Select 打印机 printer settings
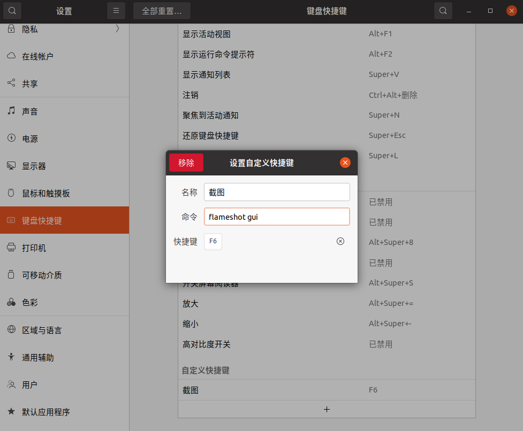 click(x=34, y=248)
